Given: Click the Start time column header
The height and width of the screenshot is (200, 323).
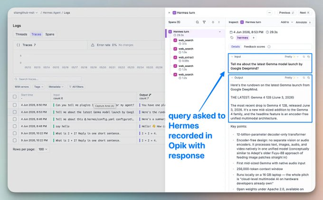Looking at the screenshot, I should coord(27,95).
